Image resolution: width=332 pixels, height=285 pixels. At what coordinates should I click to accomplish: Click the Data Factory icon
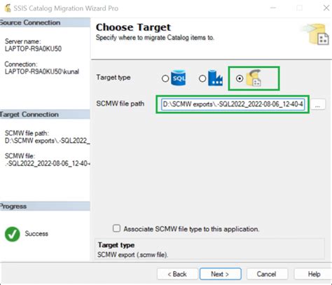[x=215, y=78]
